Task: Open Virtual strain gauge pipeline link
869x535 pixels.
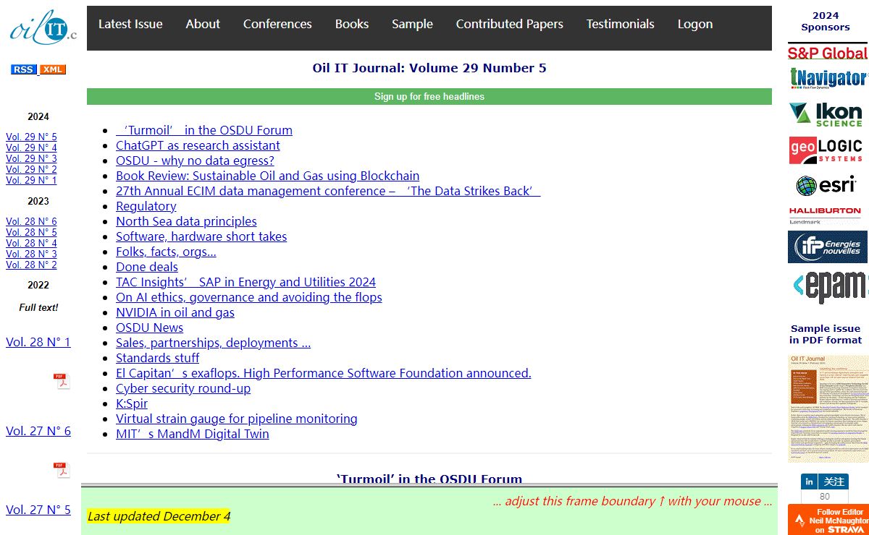Action: coord(237,419)
